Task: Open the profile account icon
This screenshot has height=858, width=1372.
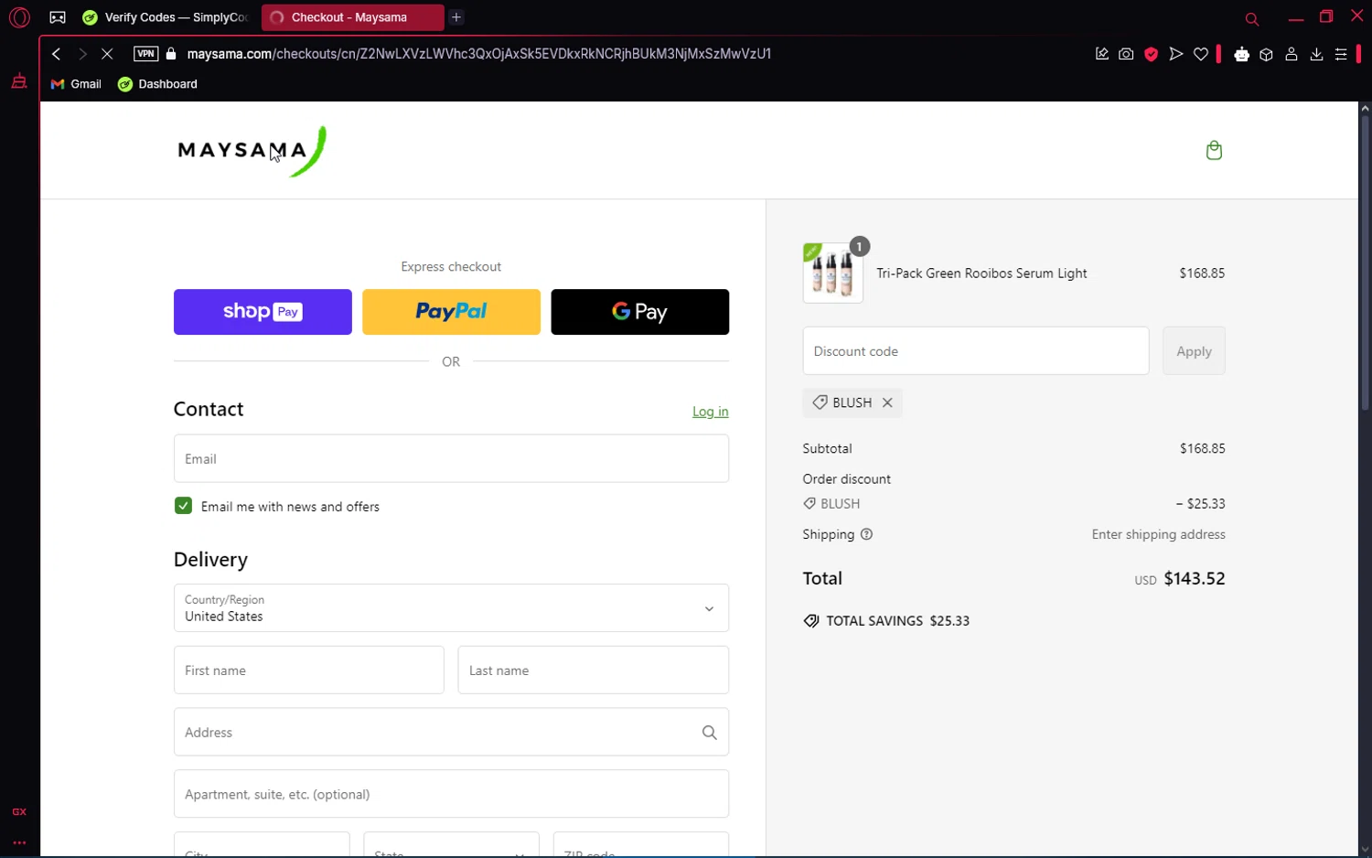Action: 1292,54
